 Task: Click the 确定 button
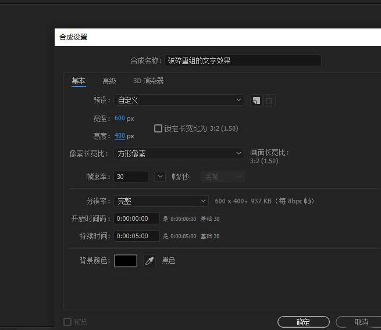304,322
